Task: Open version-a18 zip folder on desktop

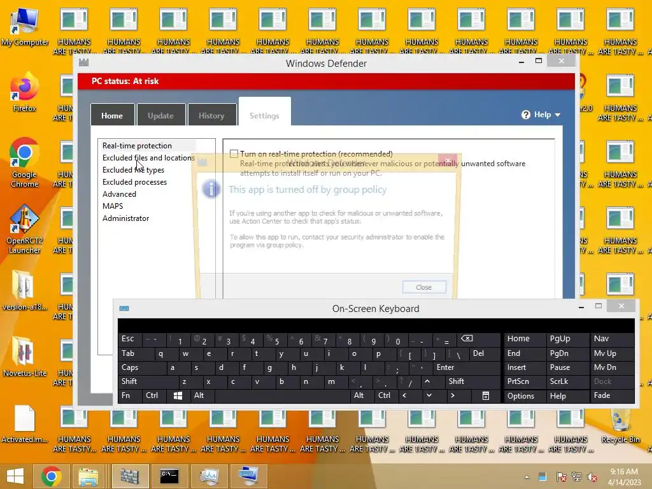Action: coord(25,290)
